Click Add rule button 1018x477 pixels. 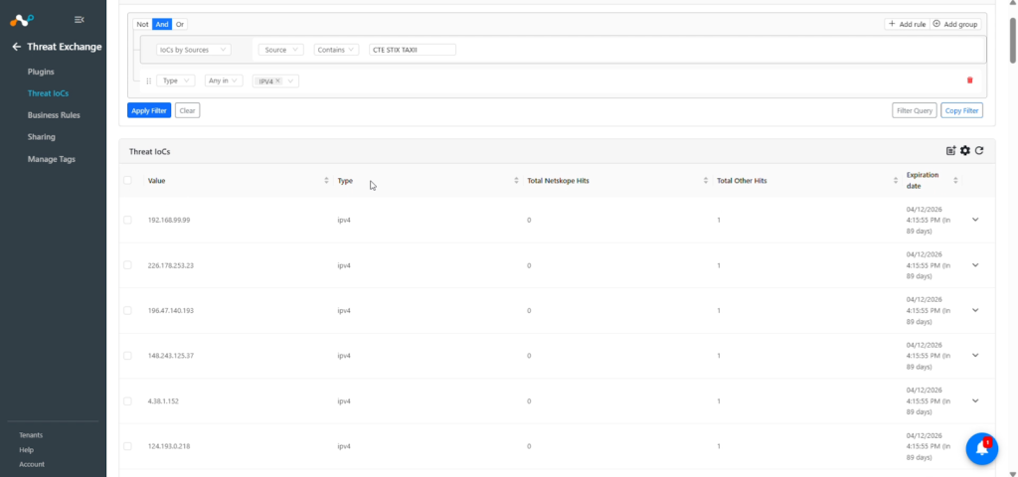click(x=907, y=24)
